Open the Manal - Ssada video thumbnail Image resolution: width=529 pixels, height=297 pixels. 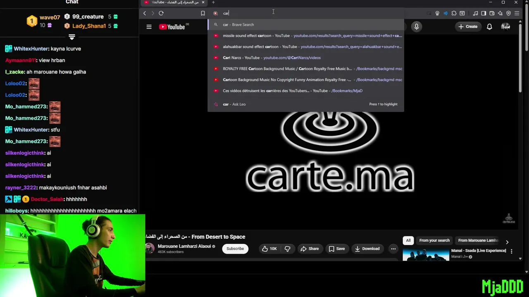pyautogui.click(x=426, y=255)
